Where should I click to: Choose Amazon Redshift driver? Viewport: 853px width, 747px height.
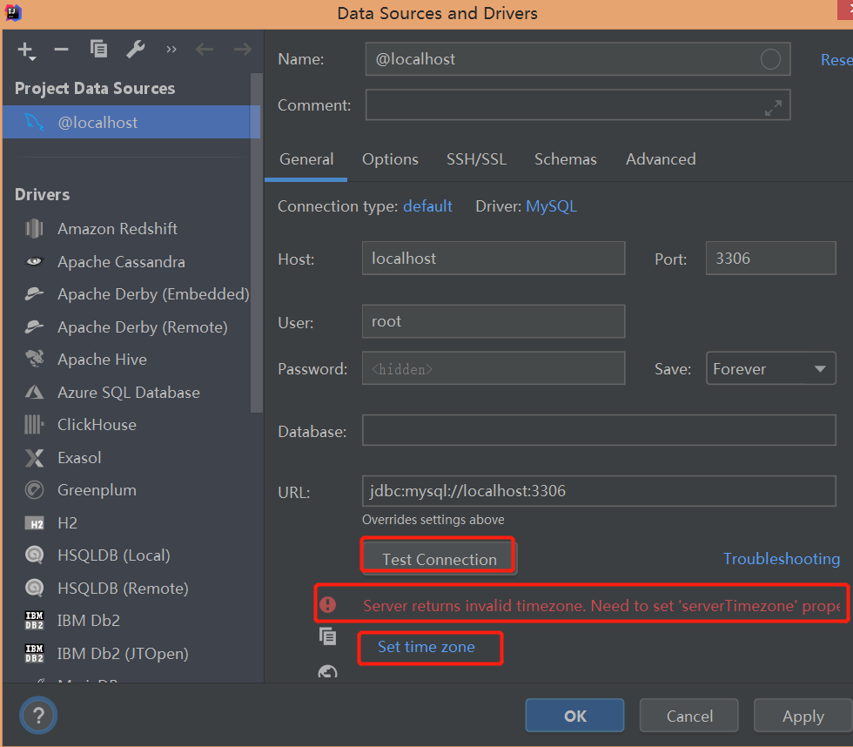point(117,228)
